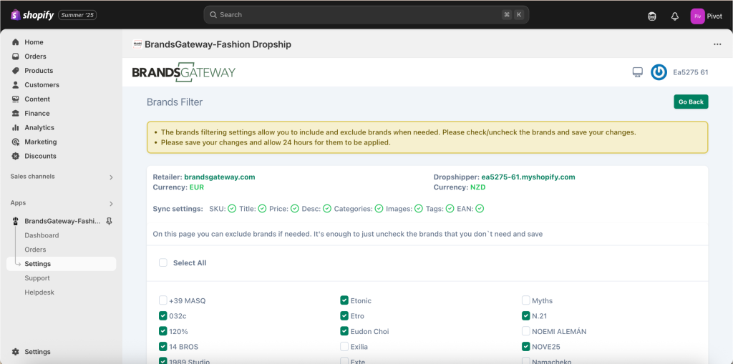Click the small BrandsGateway app icon beside the title
733x364 pixels.
click(x=137, y=44)
